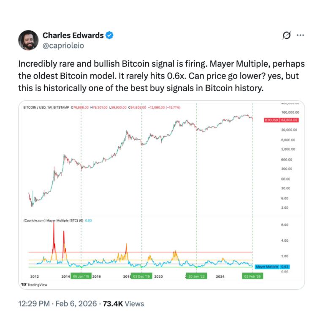Select the 02 Feb '26 date marker
323x330 pixels.
point(252,276)
